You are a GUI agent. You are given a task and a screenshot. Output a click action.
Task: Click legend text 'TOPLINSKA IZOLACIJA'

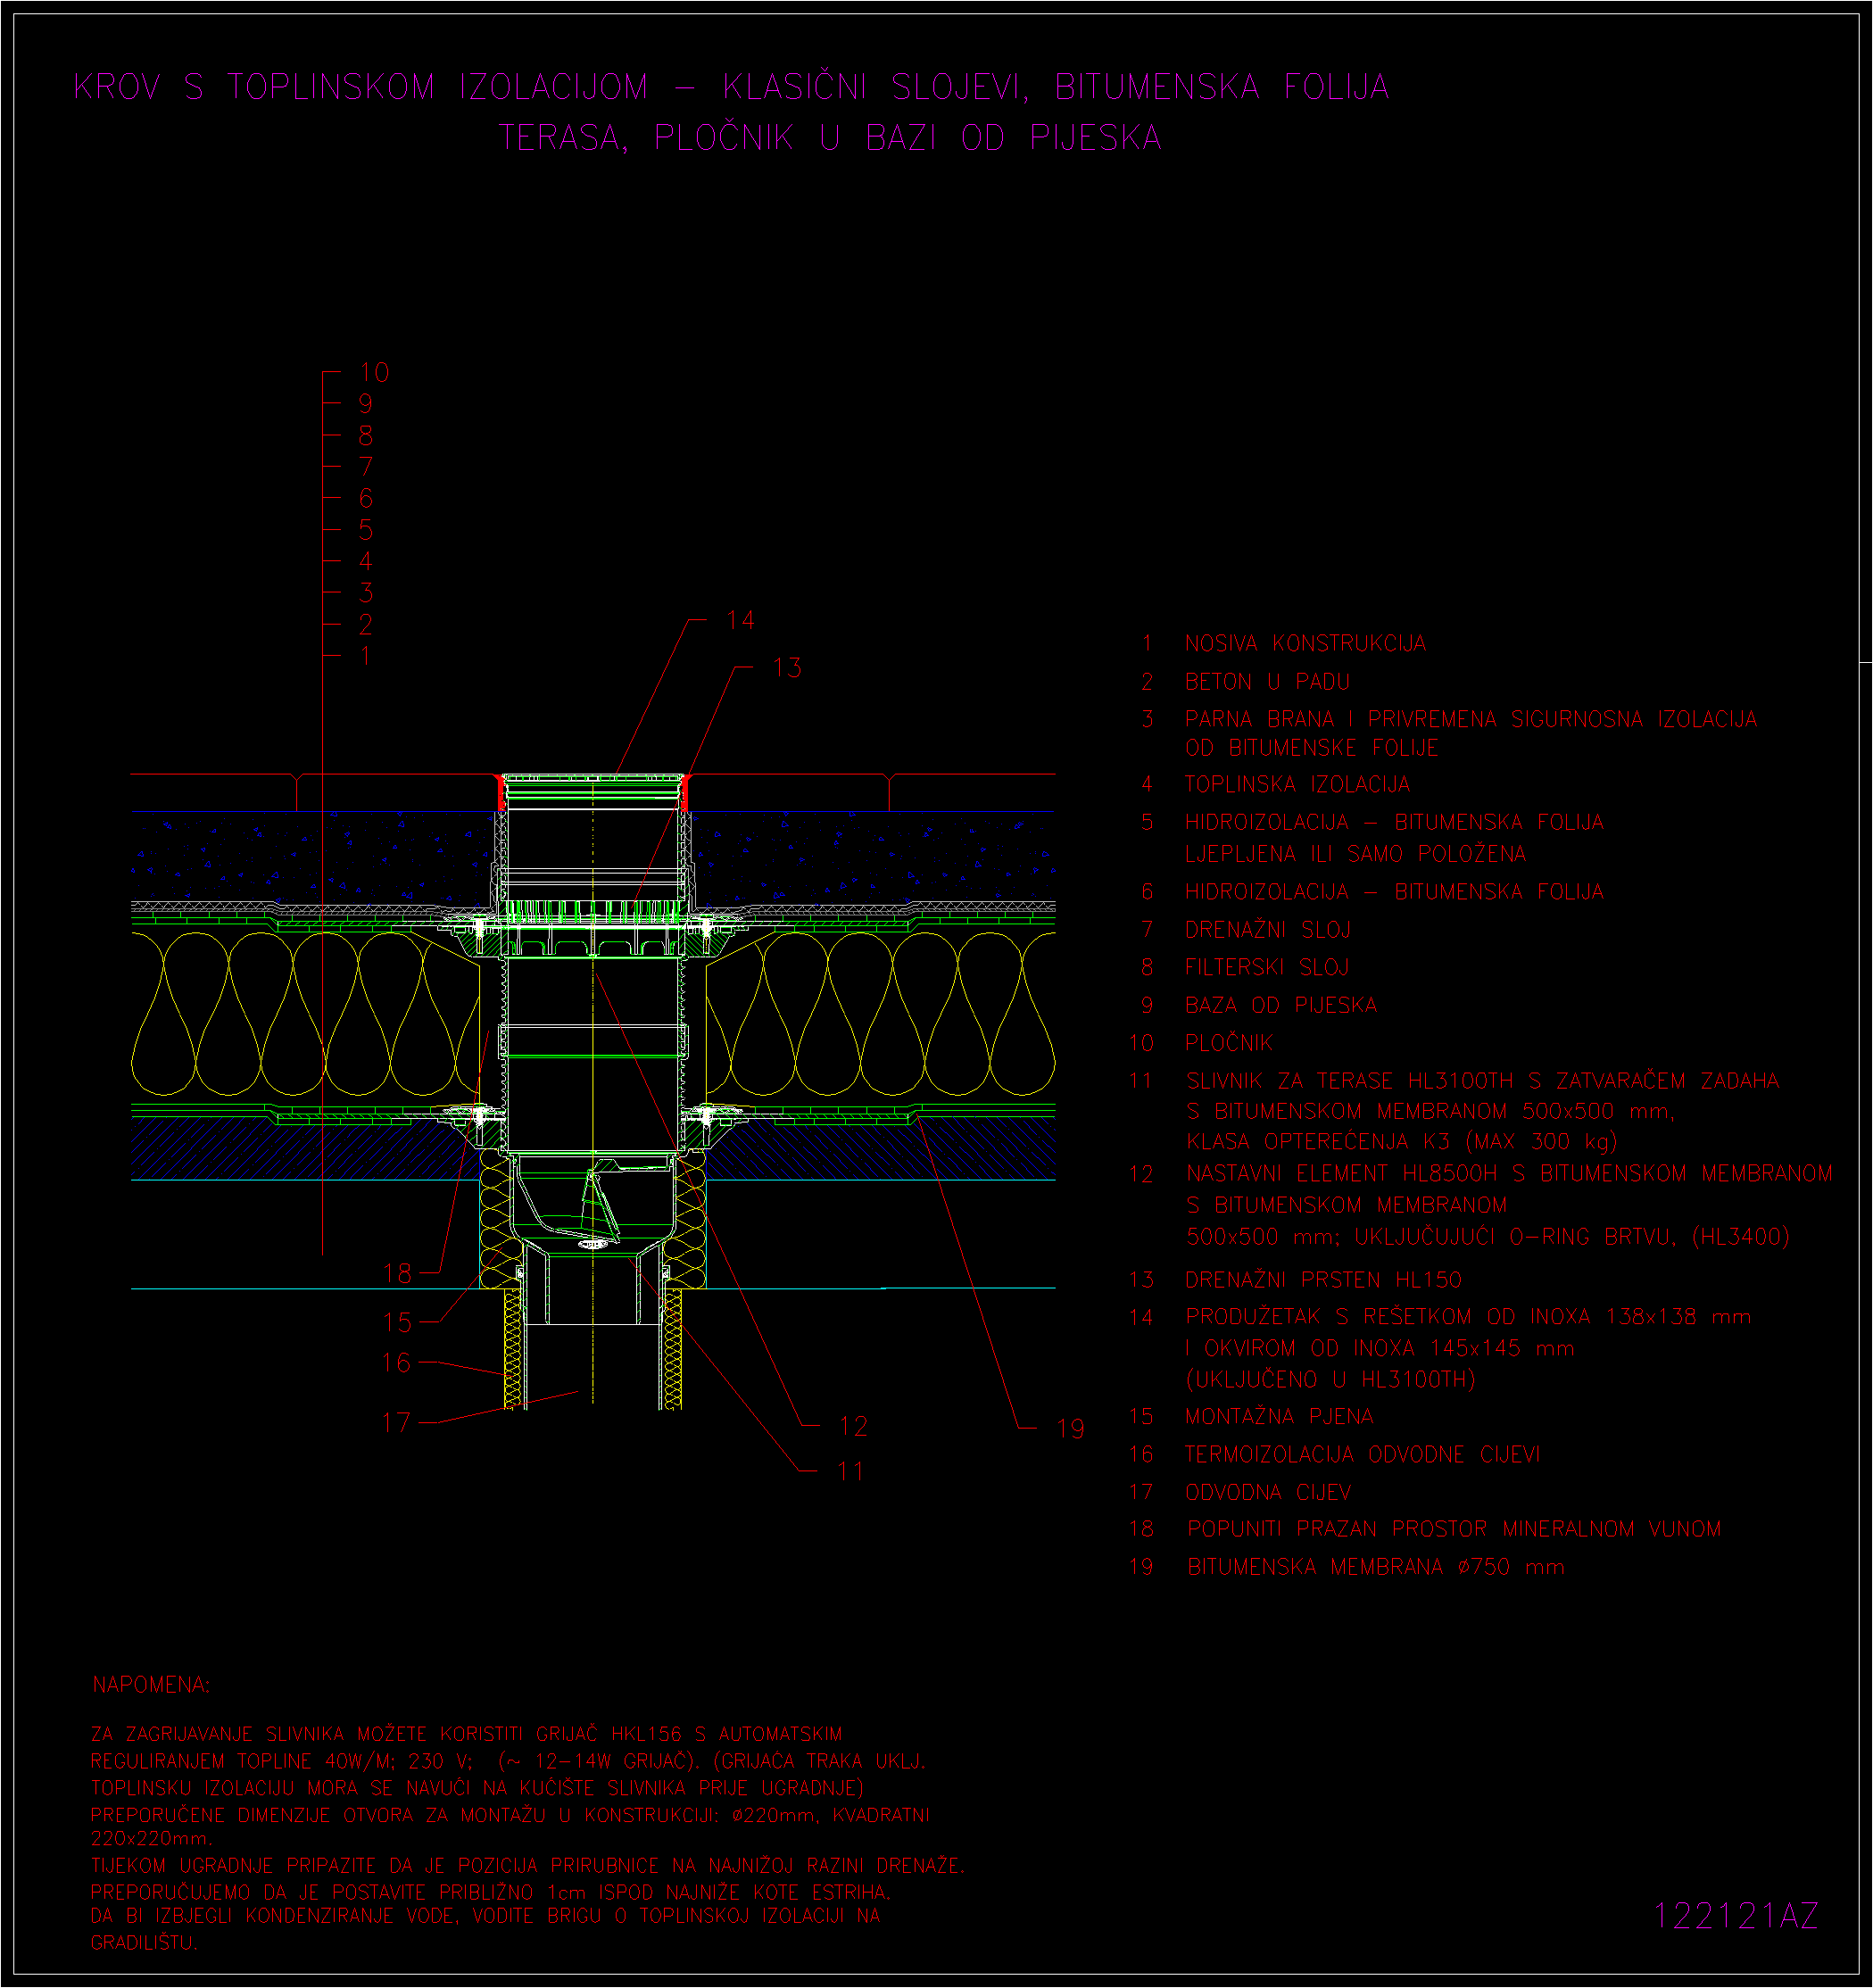click(1297, 784)
